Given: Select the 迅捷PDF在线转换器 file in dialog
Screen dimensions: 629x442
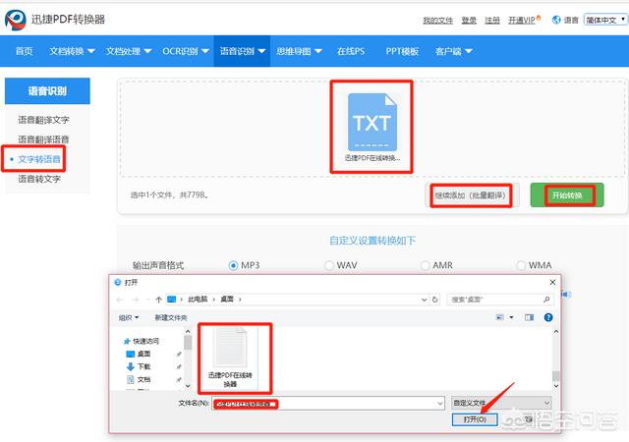Looking at the screenshot, I should (230, 357).
